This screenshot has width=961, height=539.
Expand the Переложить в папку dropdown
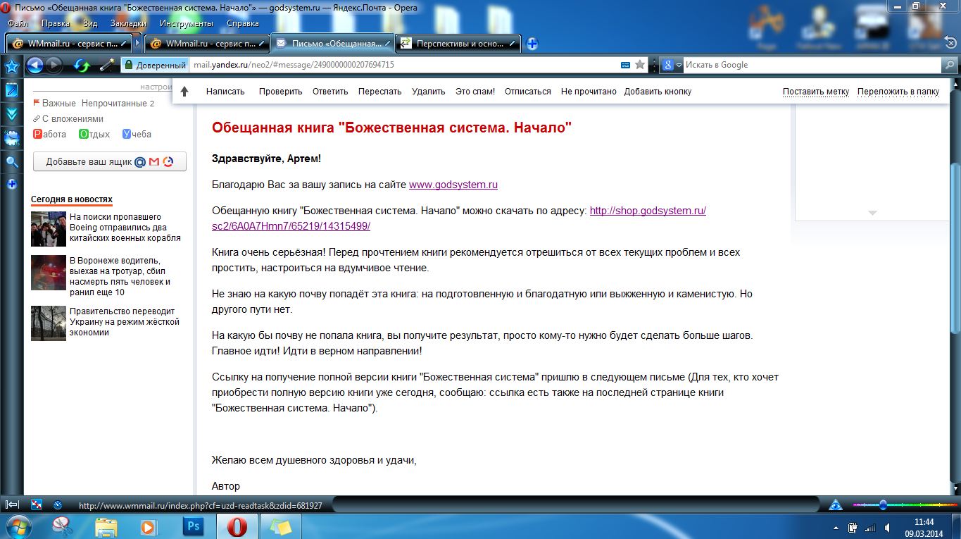pyautogui.click(x=898, y=92)
